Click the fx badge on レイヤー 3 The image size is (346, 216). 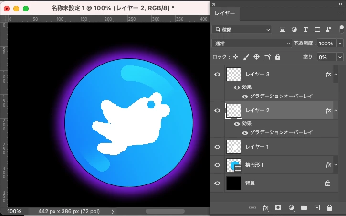coord(328,74)
